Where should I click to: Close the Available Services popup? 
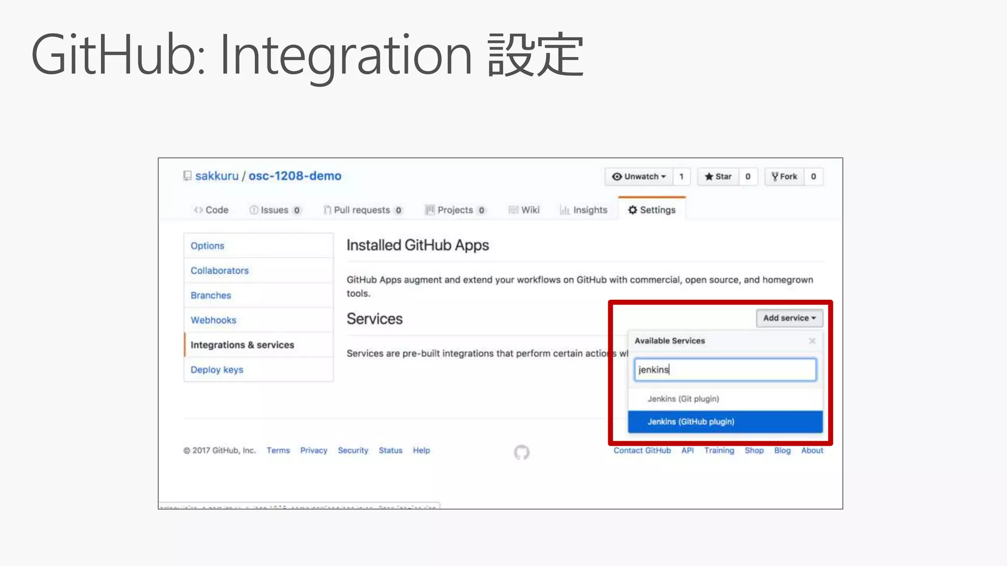(x=812, y=341)
